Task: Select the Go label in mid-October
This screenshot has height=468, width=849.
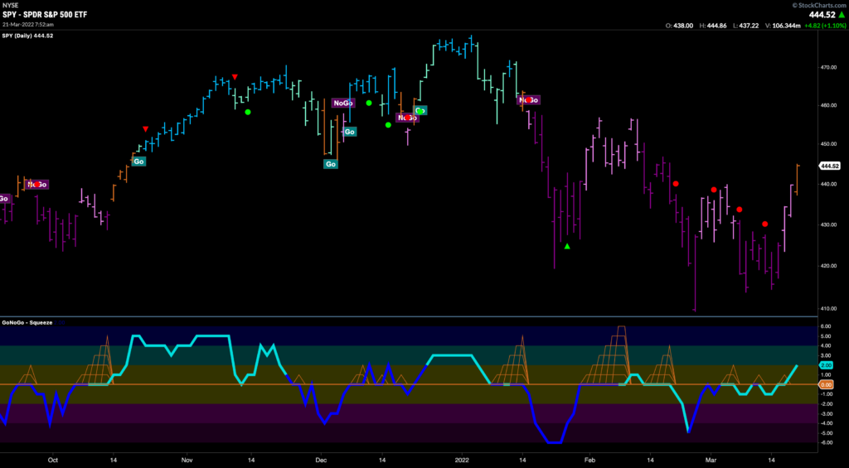Action: click(138, 162)
